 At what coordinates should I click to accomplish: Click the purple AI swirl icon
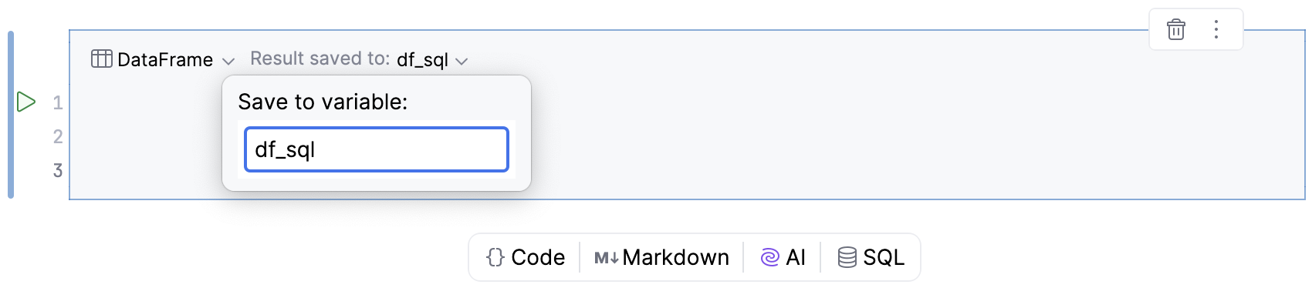769,257
